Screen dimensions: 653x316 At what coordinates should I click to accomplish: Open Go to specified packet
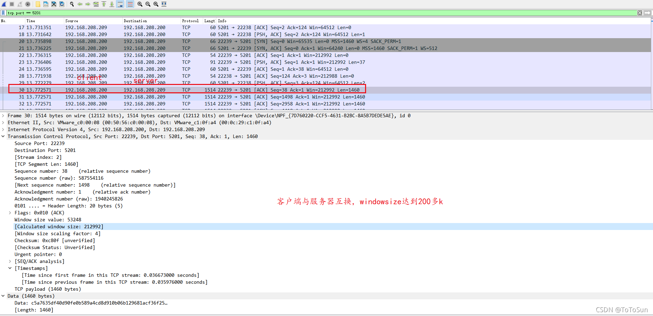click(96, 4)
